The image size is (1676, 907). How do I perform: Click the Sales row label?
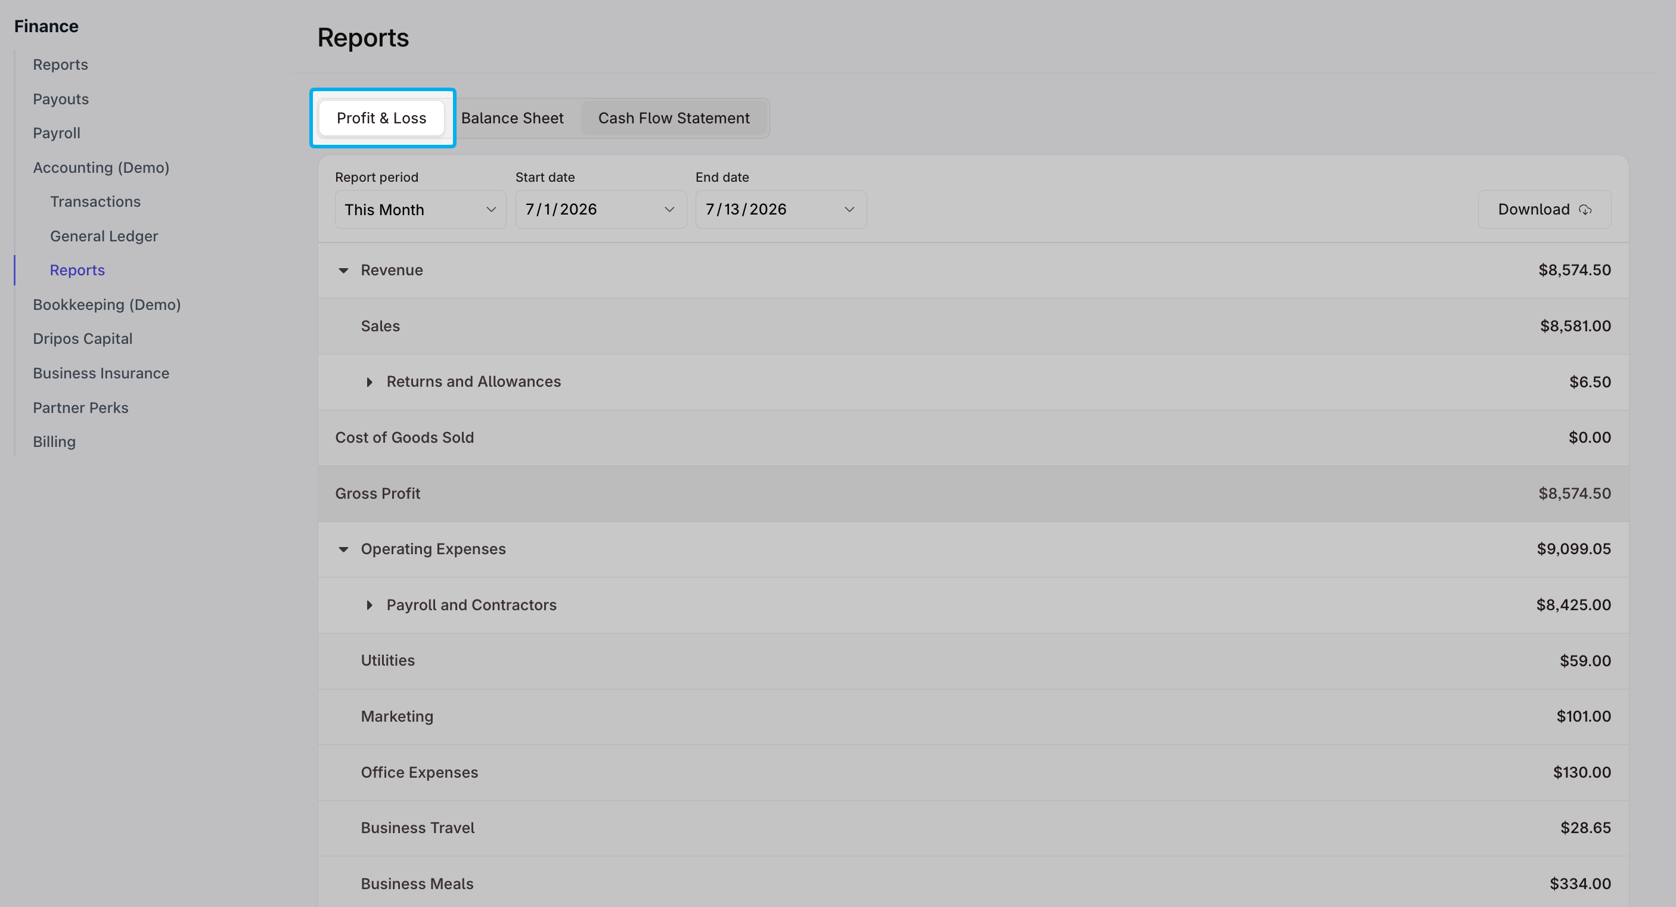click(x=380, y=326)
